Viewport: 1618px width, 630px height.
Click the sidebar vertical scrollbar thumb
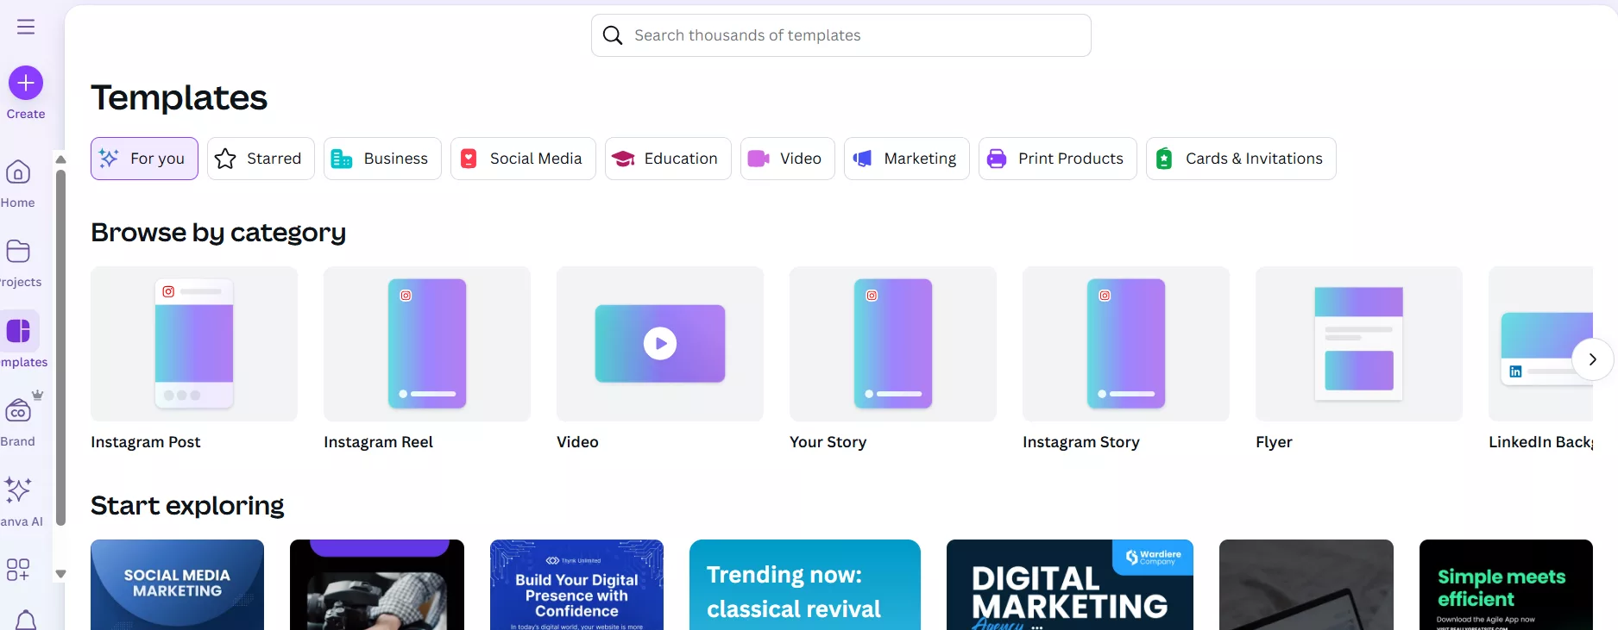60,347
